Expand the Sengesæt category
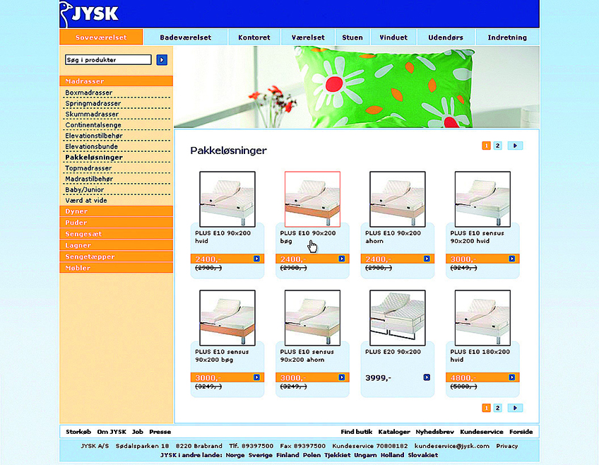The image size is (599, 465). [116, 234]
